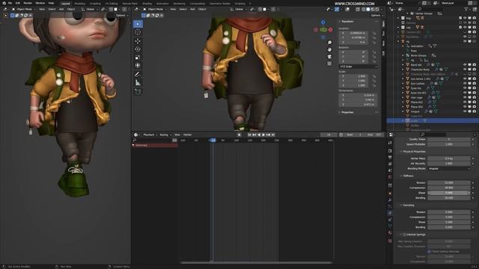Collapse the Stiffness section
Screen dimensions: 479x269
click(401, 176)
